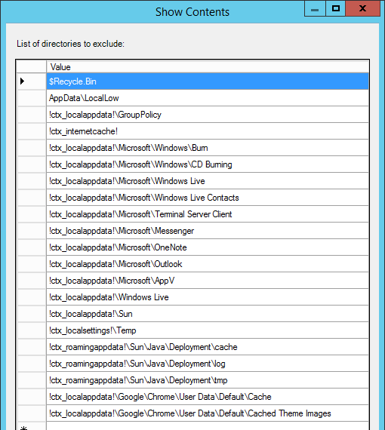Pick the Microsoft\Windows\Burn entry

[208, 148]
